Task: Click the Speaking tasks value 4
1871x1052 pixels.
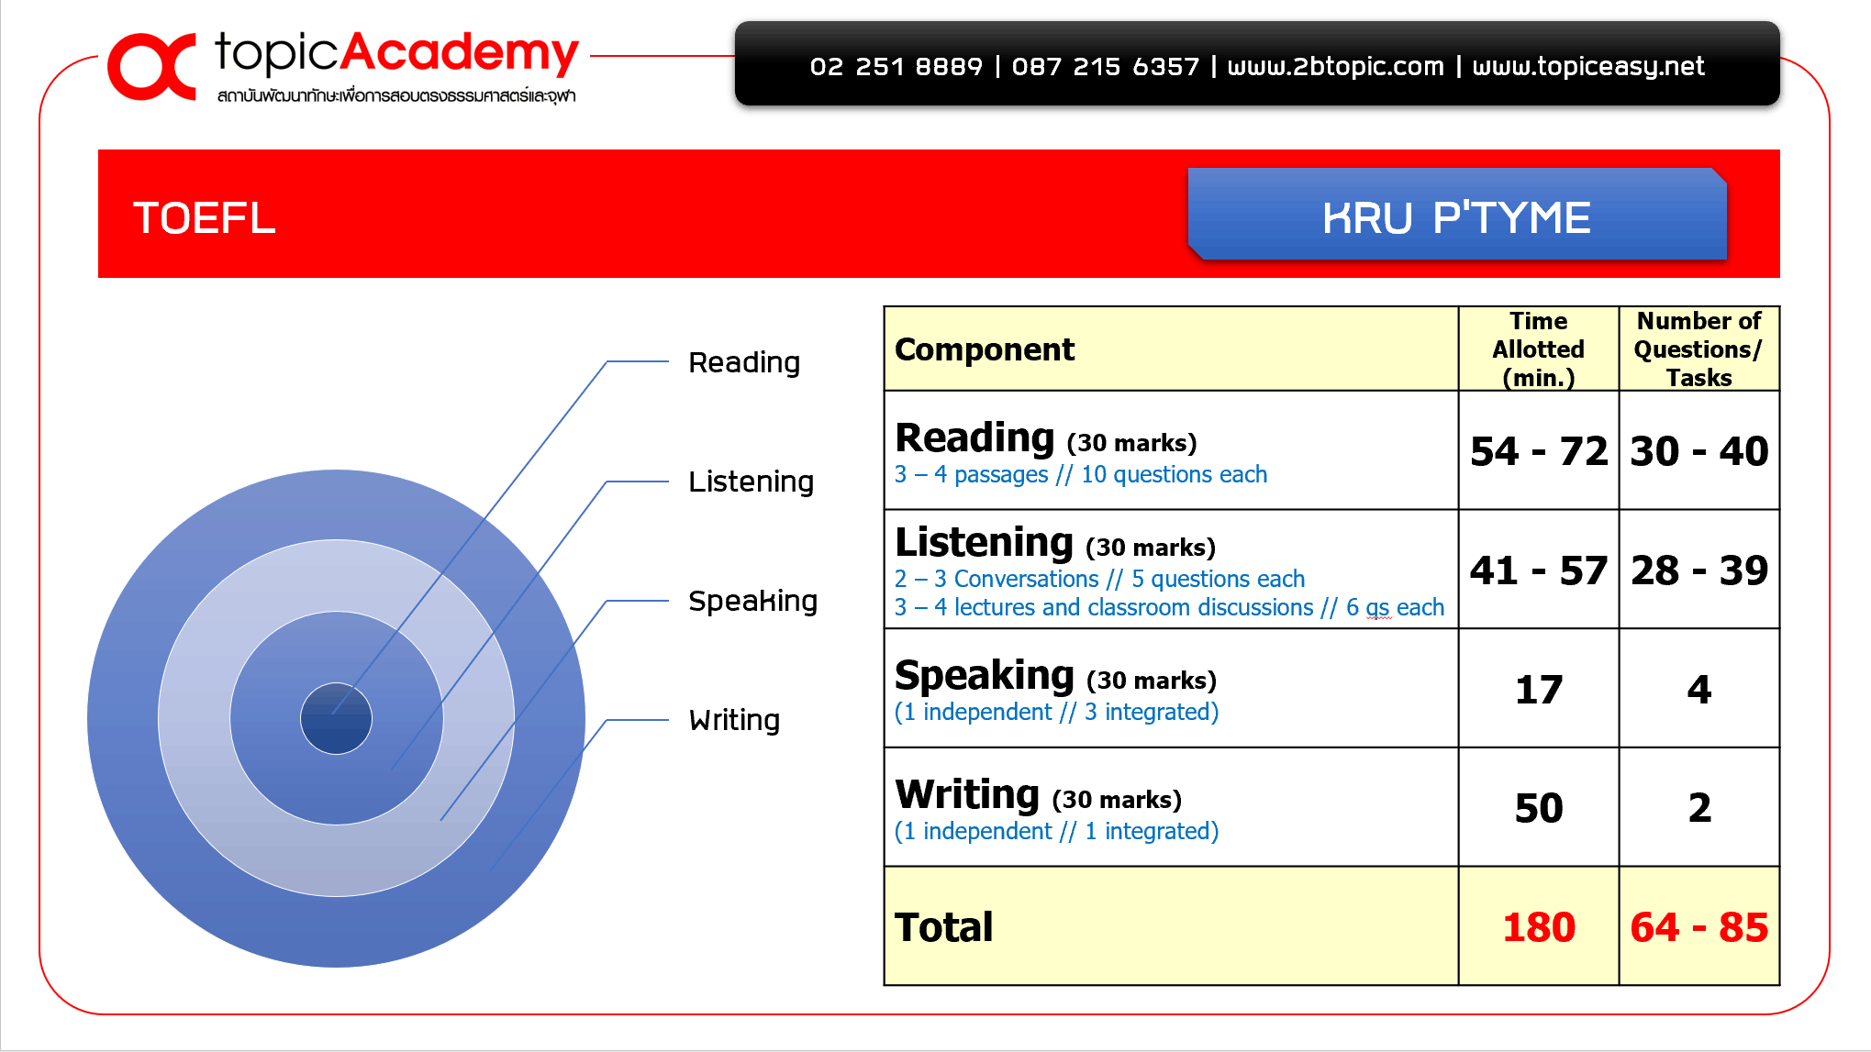Action: coord(1698,690)
